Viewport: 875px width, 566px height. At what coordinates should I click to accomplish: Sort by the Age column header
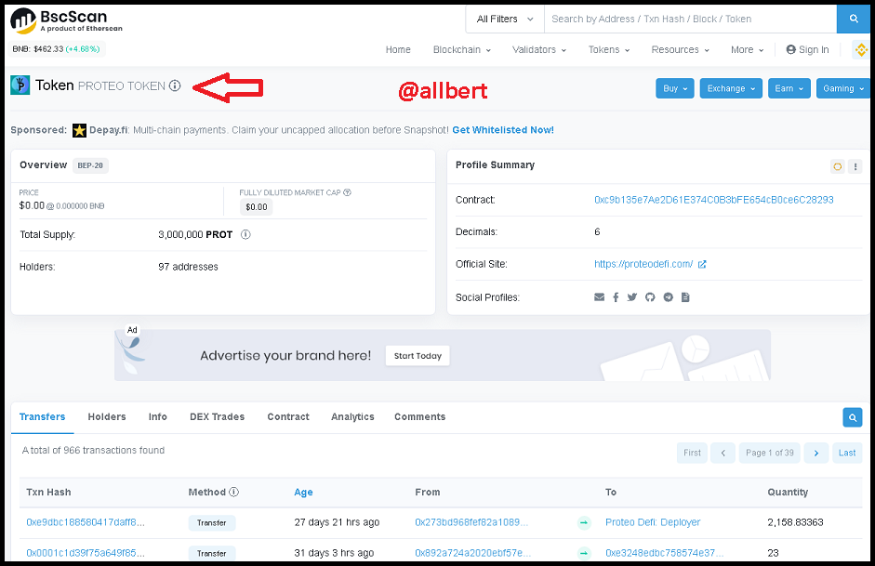(303, 492)
